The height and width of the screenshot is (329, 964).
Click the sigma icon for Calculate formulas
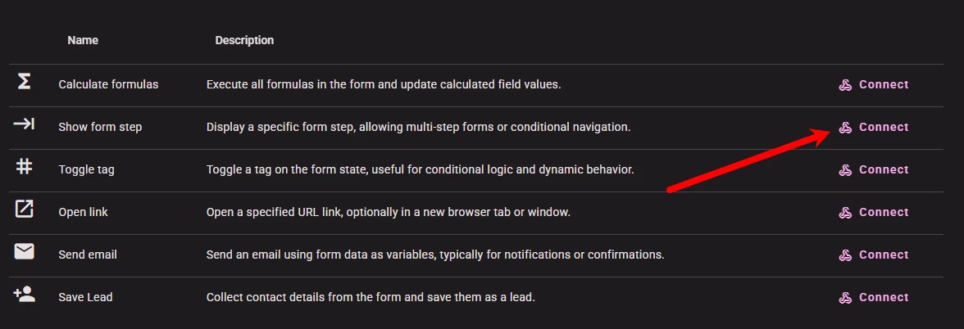24,82
